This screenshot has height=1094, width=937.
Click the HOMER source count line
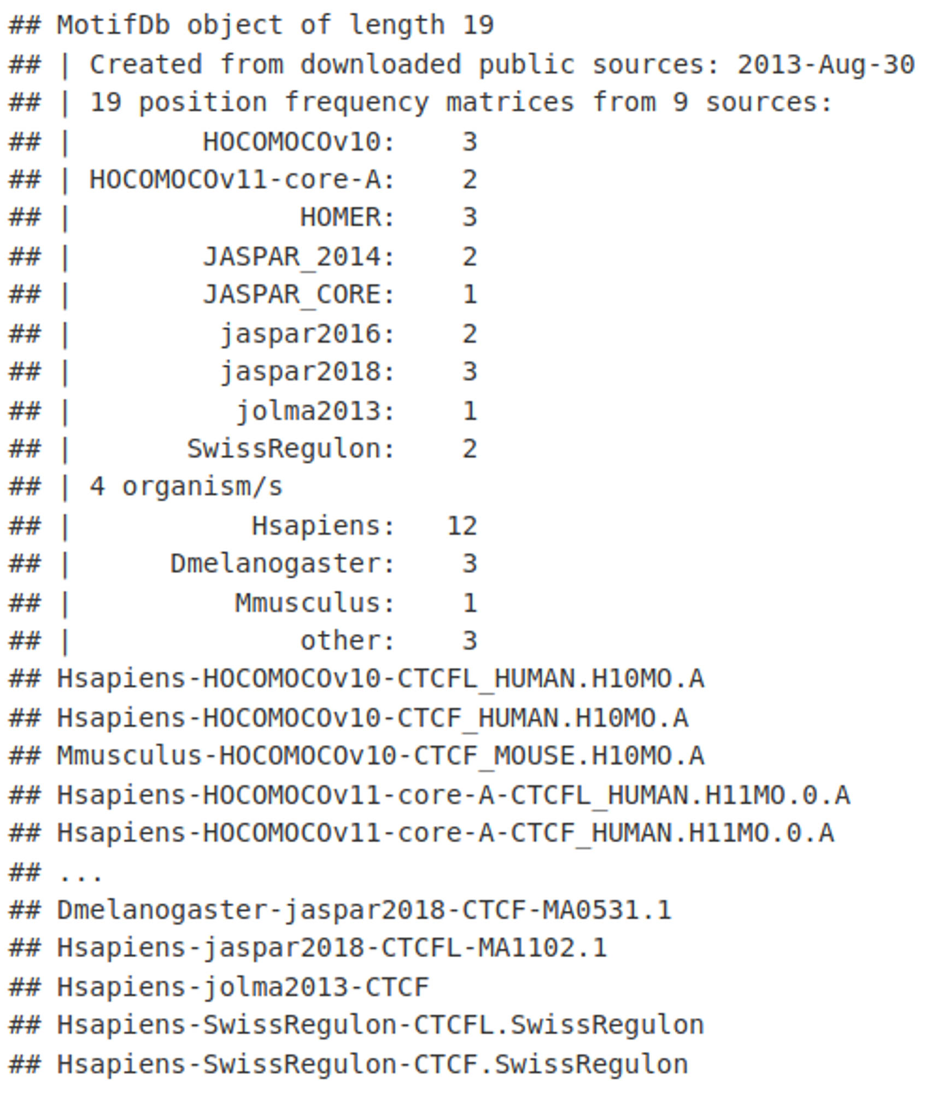243,218
